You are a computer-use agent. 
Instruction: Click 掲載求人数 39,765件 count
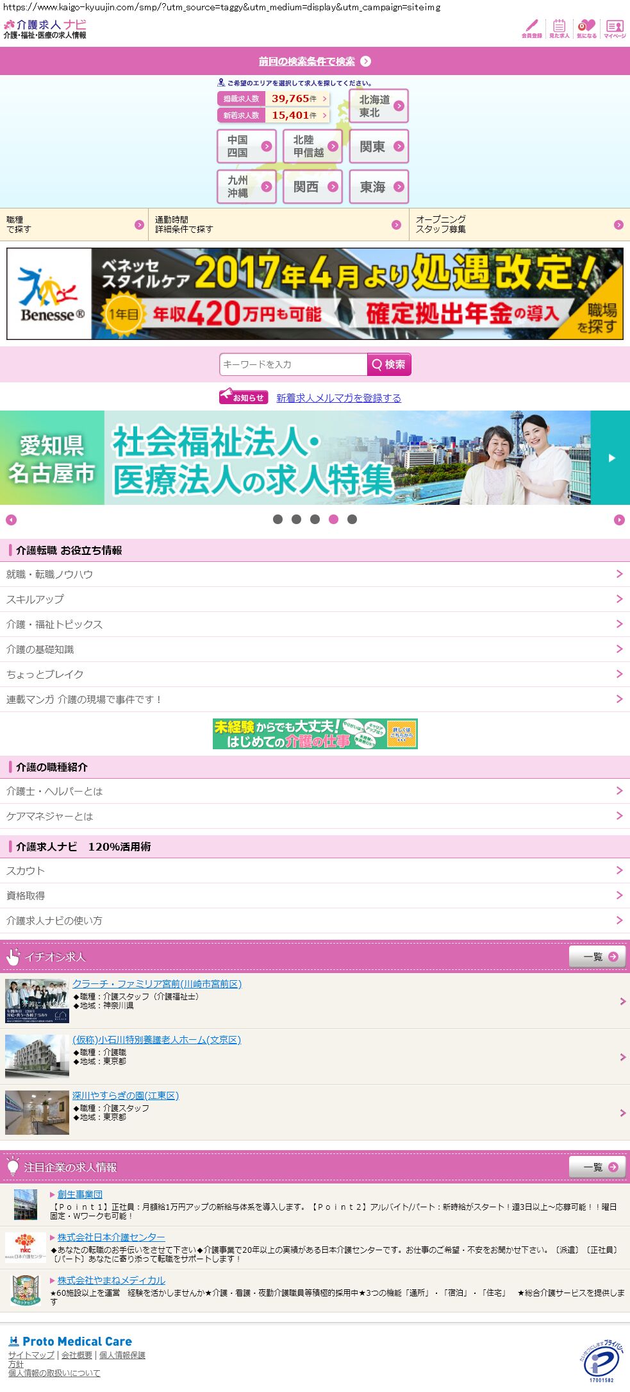point(274,99)
